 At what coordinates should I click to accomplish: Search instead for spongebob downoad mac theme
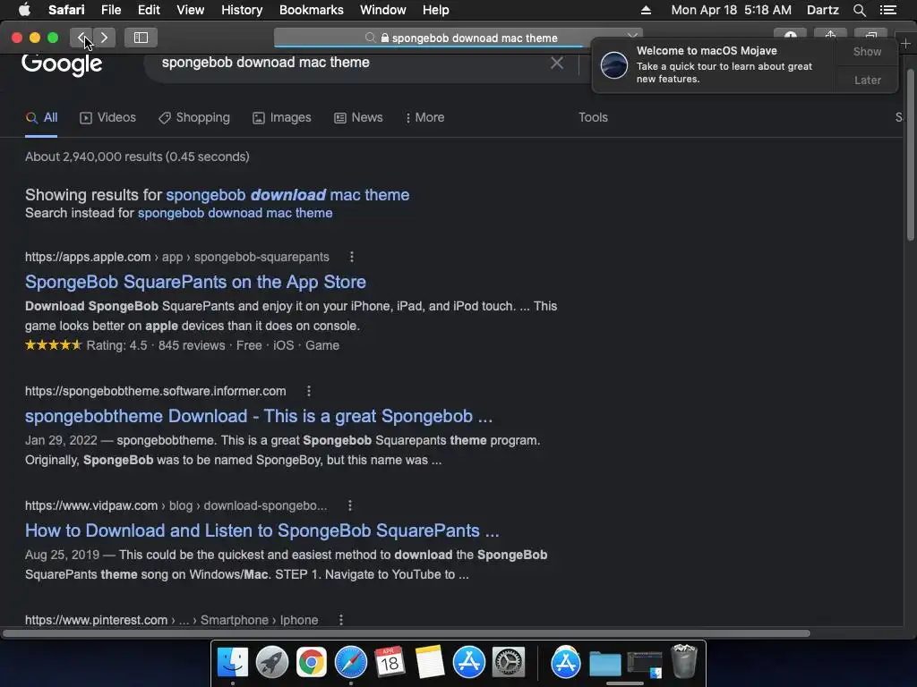point(235,213)
